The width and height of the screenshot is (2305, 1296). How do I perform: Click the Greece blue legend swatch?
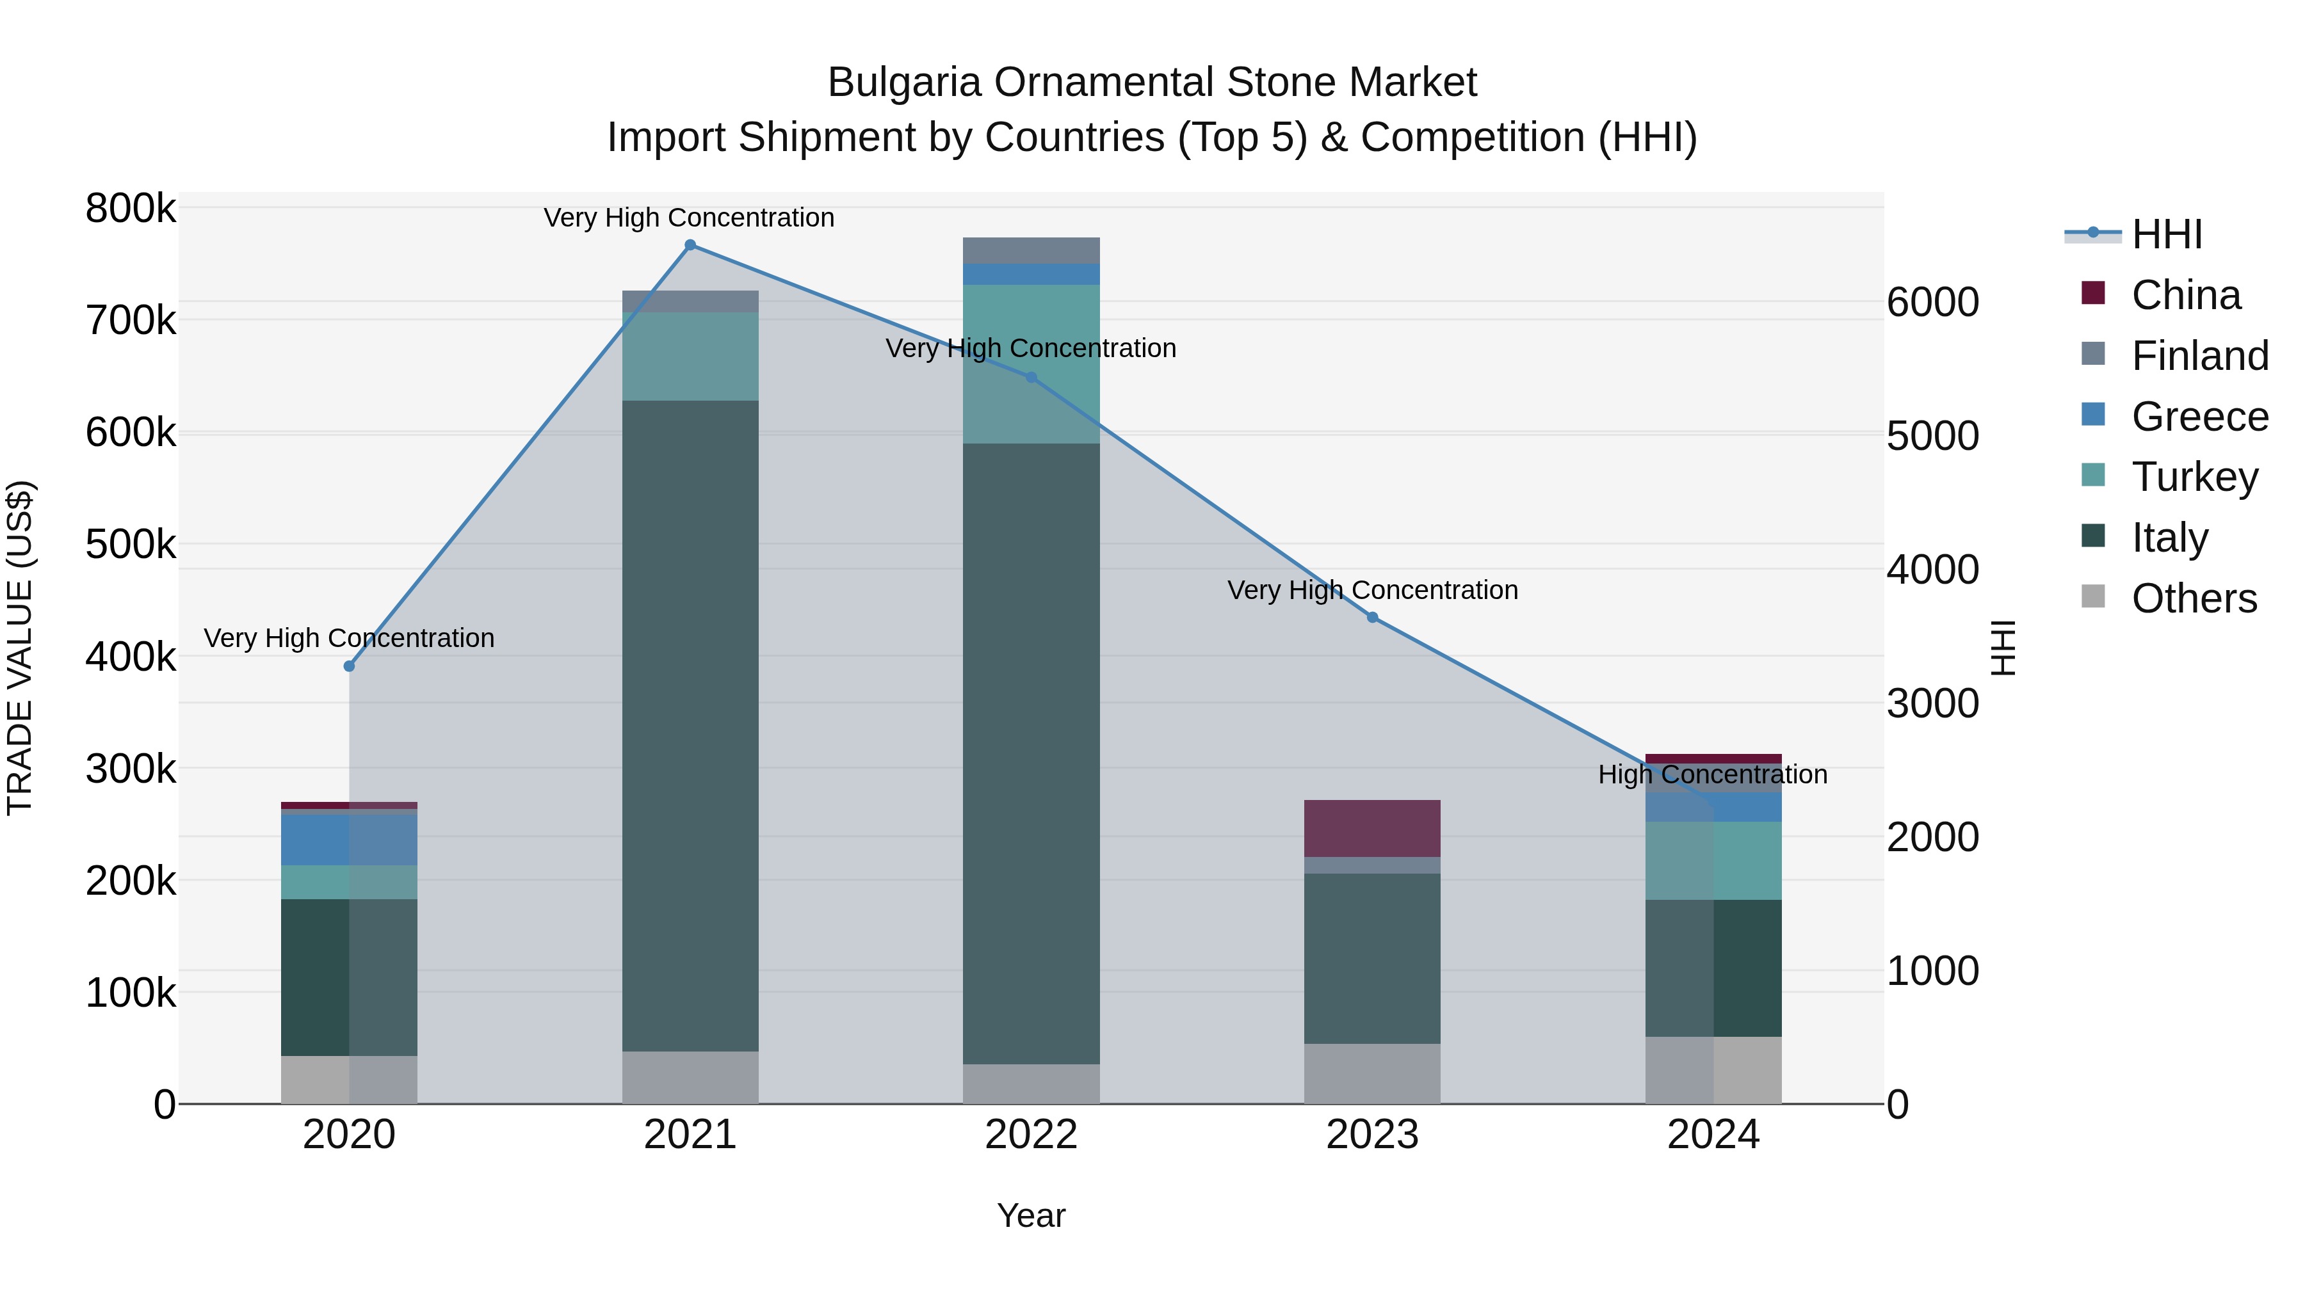coord(2093,414)
